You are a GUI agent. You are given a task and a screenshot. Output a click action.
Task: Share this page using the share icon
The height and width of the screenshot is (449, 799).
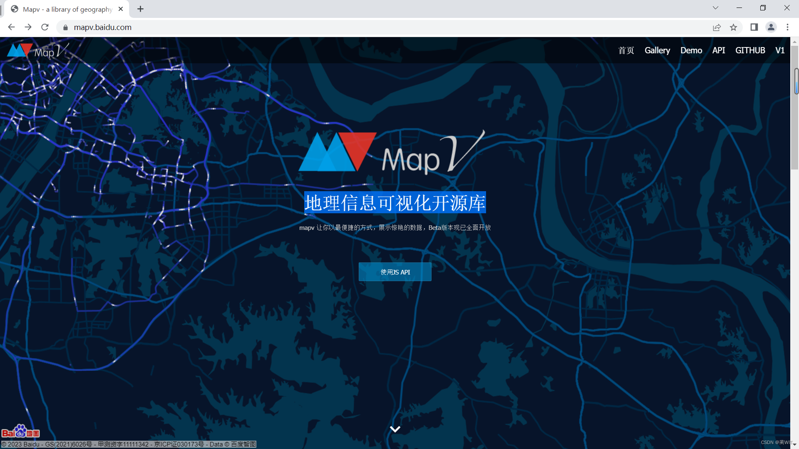point(717,27)
